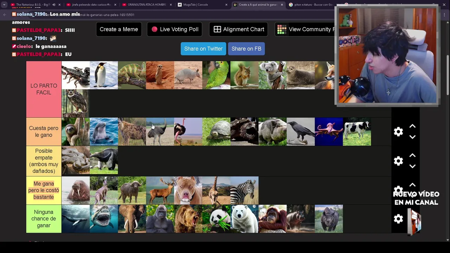Select the black-and-white cow image
450x253 pixels.
tap(357, 132)
